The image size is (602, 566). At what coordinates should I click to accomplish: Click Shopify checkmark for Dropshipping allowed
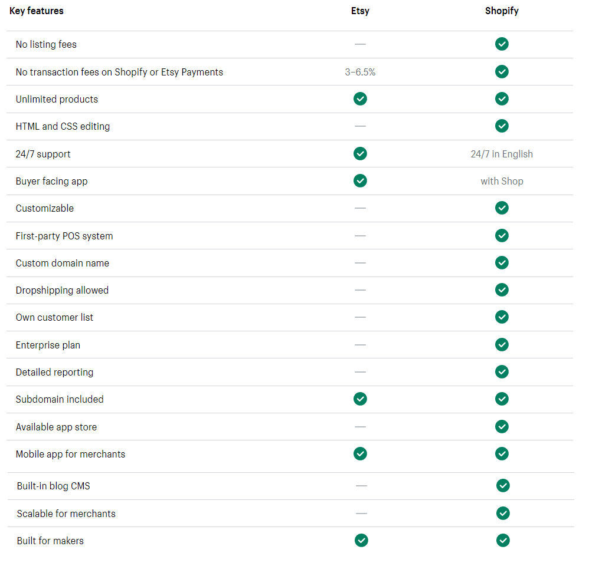point(502,290)
